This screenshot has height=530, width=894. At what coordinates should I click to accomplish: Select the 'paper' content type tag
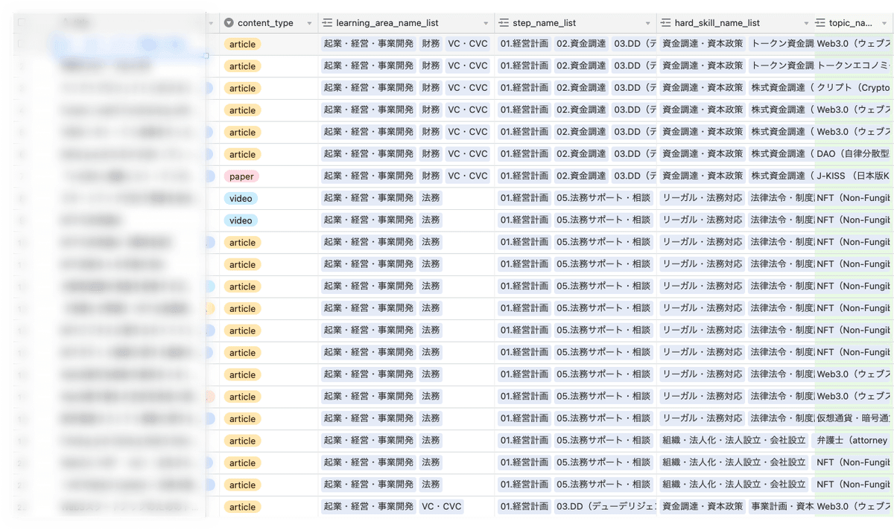[x=242, y=176]
